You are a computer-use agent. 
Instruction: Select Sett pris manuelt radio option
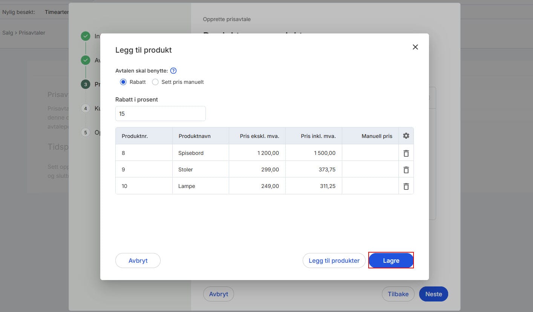[155, 82]
